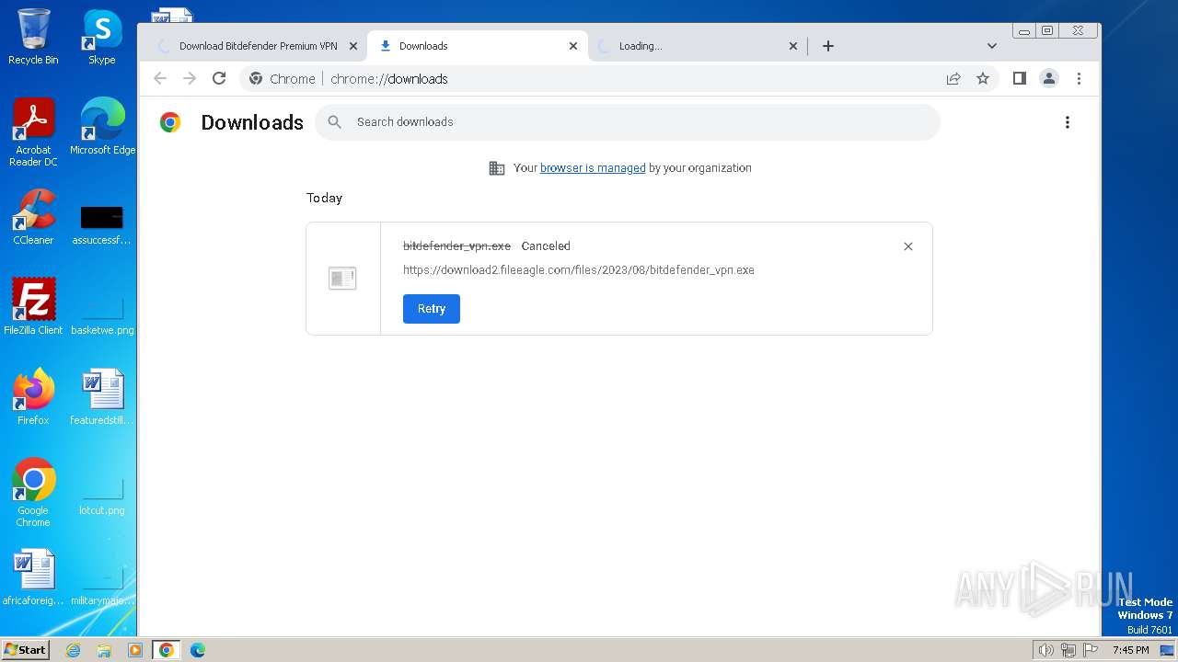Viewport: 1178px width, 662px height.
Task: Retry the bitdefender_vpn.exe download
Action: [432, 309]
